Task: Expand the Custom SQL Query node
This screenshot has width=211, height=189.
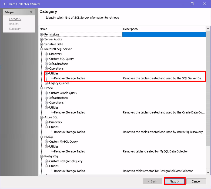Action: pos(46,59)
